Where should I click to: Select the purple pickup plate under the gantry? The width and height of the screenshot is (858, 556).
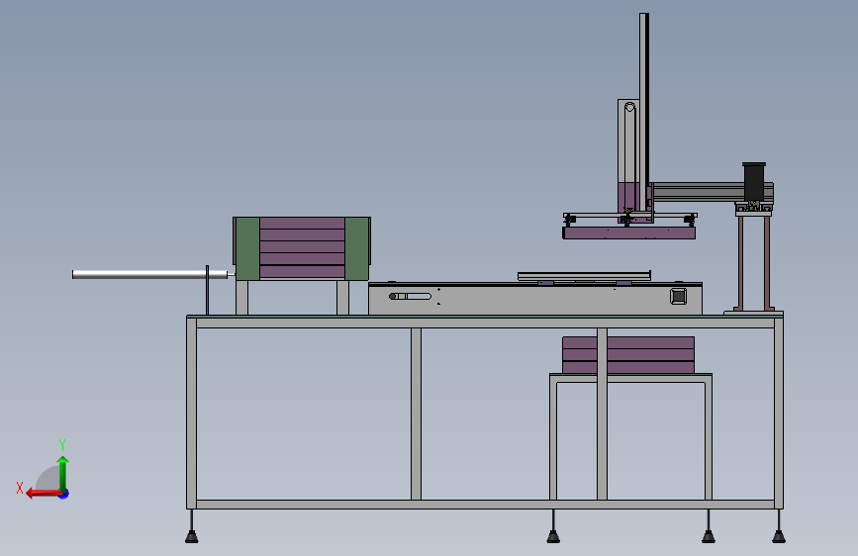tap(629, 233)
